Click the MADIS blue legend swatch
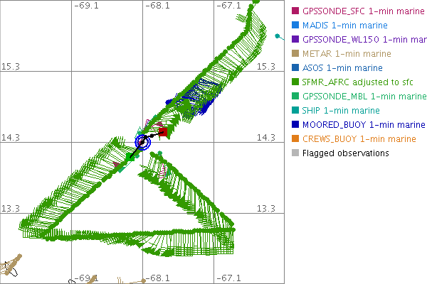This screenshot has width=427, height=284. pos(296,25)
